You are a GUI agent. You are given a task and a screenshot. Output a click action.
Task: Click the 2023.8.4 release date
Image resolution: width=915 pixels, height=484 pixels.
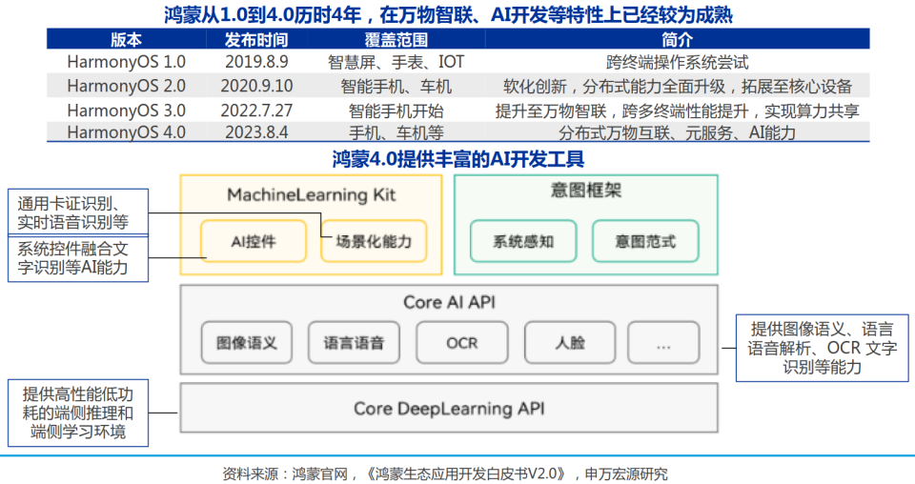[256, 132]
